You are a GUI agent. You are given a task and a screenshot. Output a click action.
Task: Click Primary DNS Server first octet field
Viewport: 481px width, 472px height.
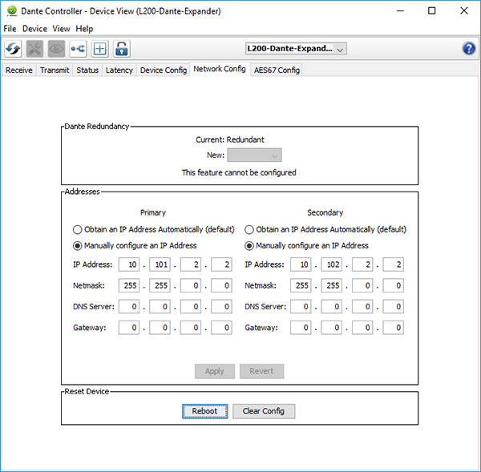[129, 306]
